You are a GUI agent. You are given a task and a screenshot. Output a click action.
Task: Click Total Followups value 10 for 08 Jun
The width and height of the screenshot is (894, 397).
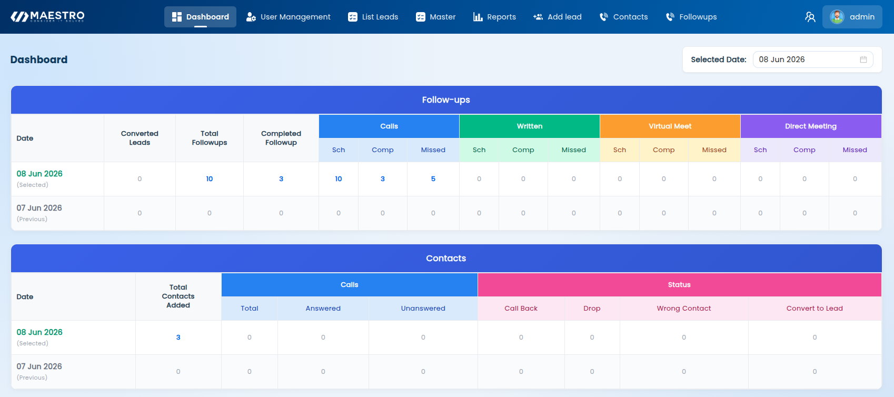(x=210, y=179)
